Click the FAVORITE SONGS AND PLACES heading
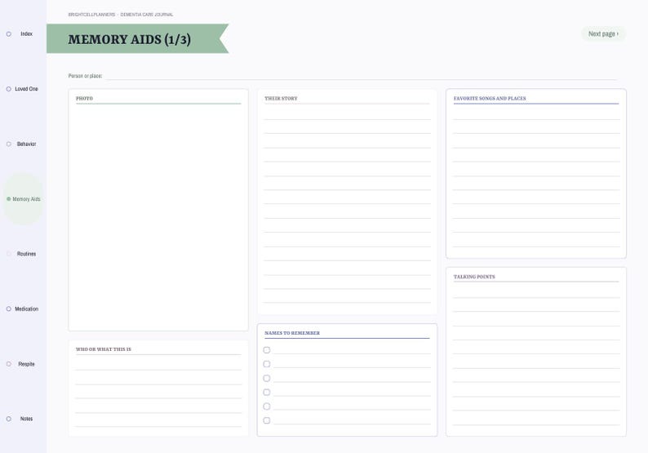The image size is (648, 453). click(x=490, y=99)
